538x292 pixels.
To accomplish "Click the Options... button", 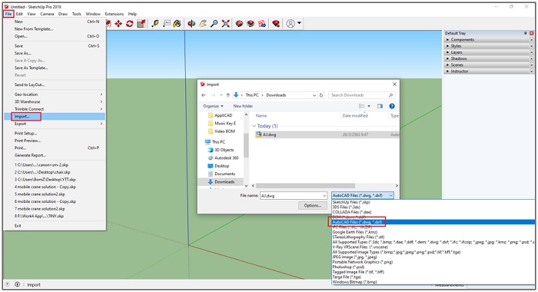I will click(x=312, y=205).
